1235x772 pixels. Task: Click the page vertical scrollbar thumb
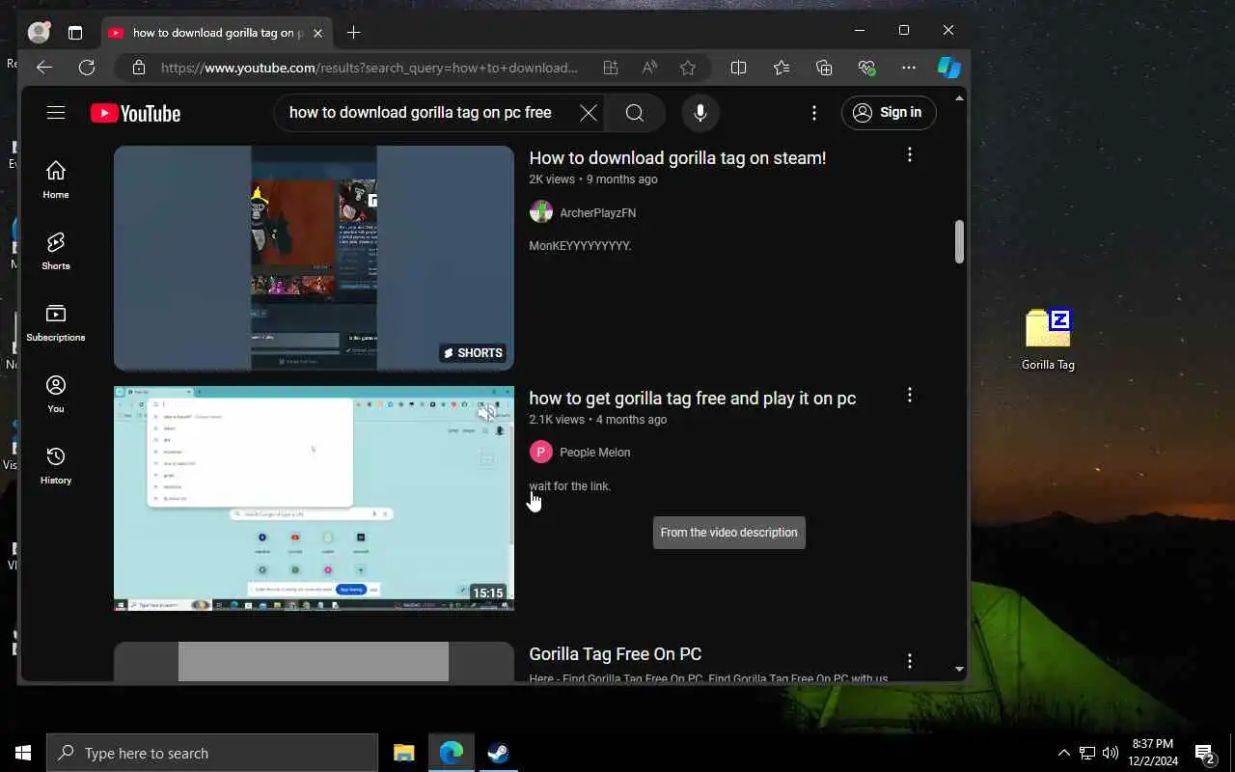[x=959, y=241]
